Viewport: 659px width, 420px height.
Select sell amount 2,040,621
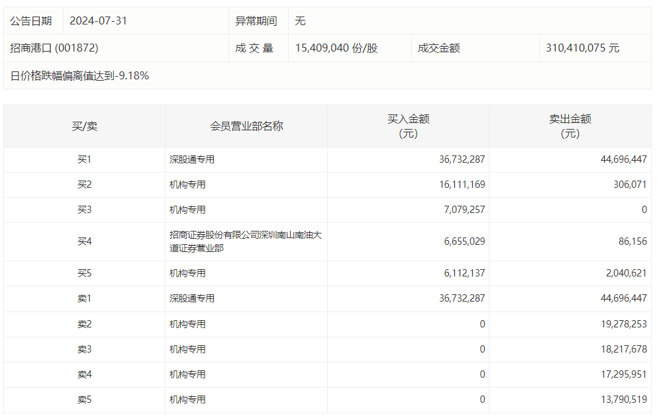pyautogui.click(x=627, y=274)
